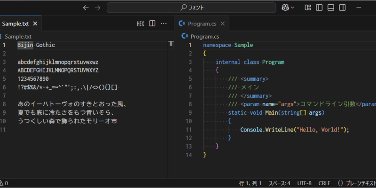
Task: Toggle the primary side bar visibility
Action: [x=320, y=8]
